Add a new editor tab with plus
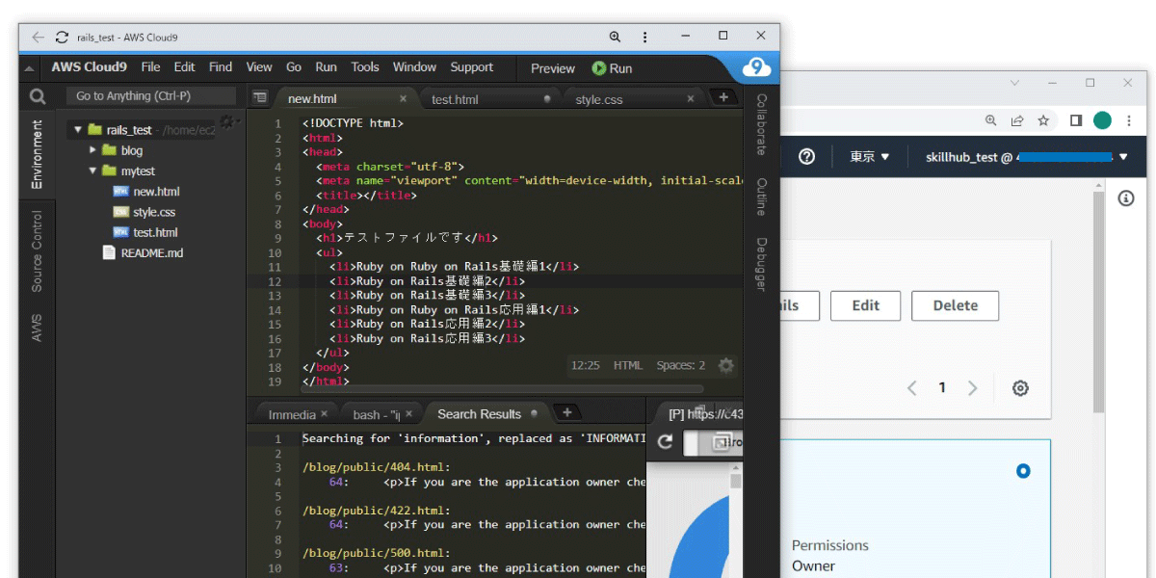Image resolution: width=1156 pixels, height=578 pixels. click(x=722, y=97)
